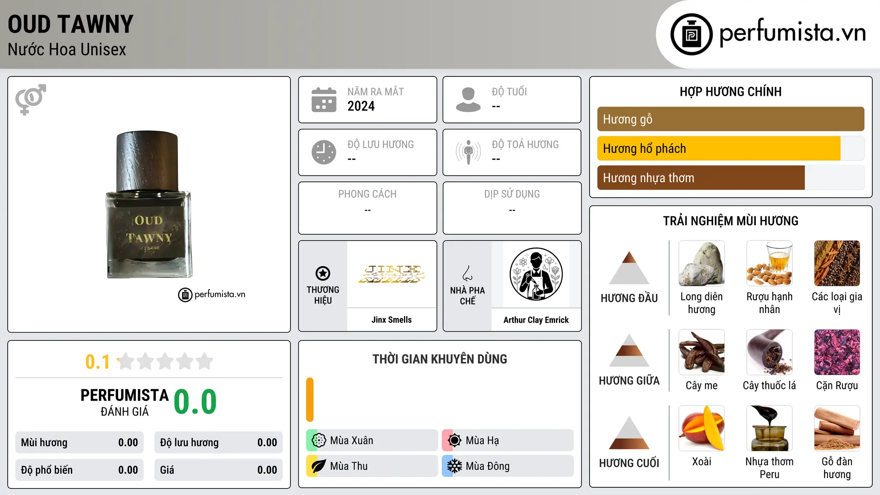Click the star badge icon above Thương hiệu
The height and width of the screenshot is (495, 880).
tap(323, 273)
